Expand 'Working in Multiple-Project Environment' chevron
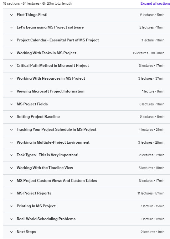Viewport: 170px width, 239px height. (x=11, y=143)
